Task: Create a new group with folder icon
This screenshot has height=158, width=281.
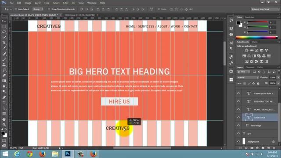Action: click(x=263, y=148)
